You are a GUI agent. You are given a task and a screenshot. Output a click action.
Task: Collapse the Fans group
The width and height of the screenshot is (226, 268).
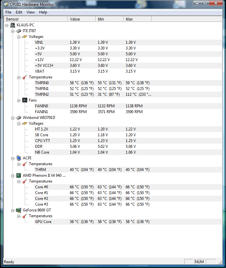coord(19,101)
